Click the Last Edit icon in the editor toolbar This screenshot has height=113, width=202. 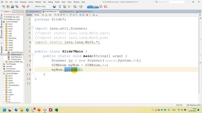43,15
